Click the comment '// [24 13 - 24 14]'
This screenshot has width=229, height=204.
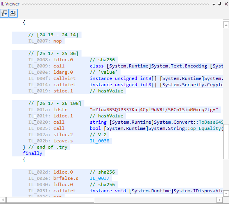tap(54, 35)
